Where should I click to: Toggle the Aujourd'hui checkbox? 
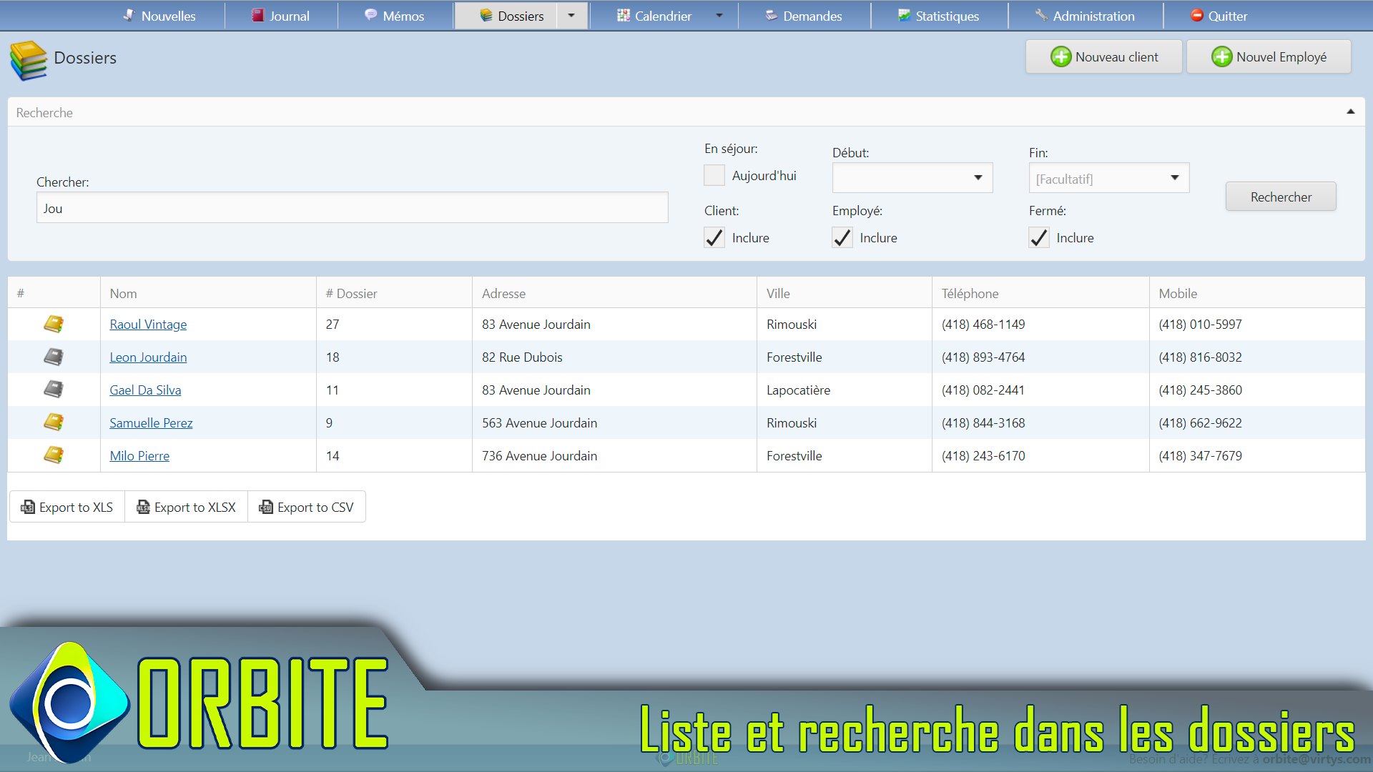714,176
